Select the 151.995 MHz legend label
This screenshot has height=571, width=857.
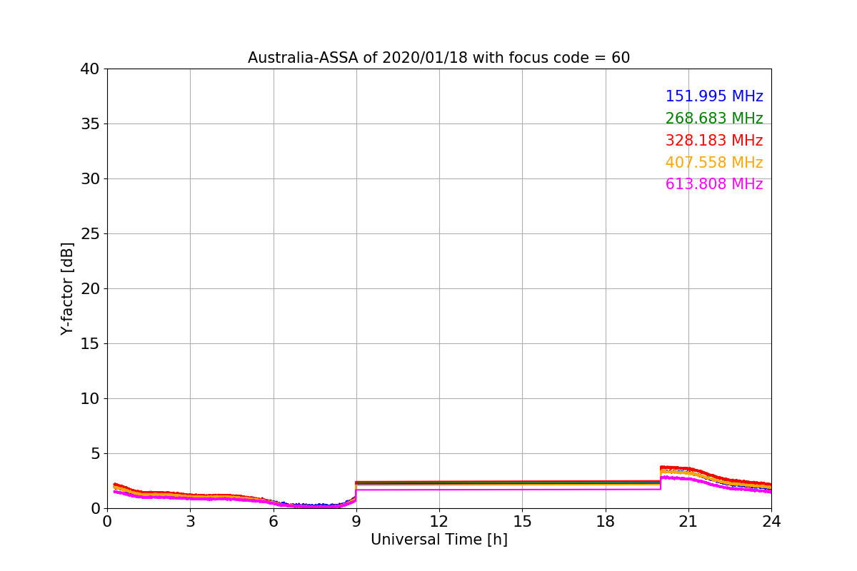(x=714, y=96)
